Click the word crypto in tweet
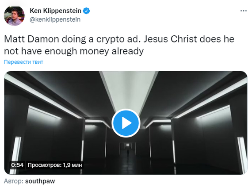The height and width of the screenshot is (191, 252). pos(110,39)
